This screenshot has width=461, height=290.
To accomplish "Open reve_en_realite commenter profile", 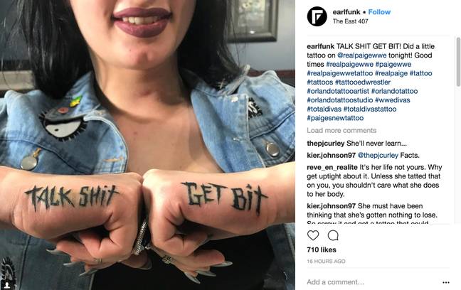I will pos(332,167).
